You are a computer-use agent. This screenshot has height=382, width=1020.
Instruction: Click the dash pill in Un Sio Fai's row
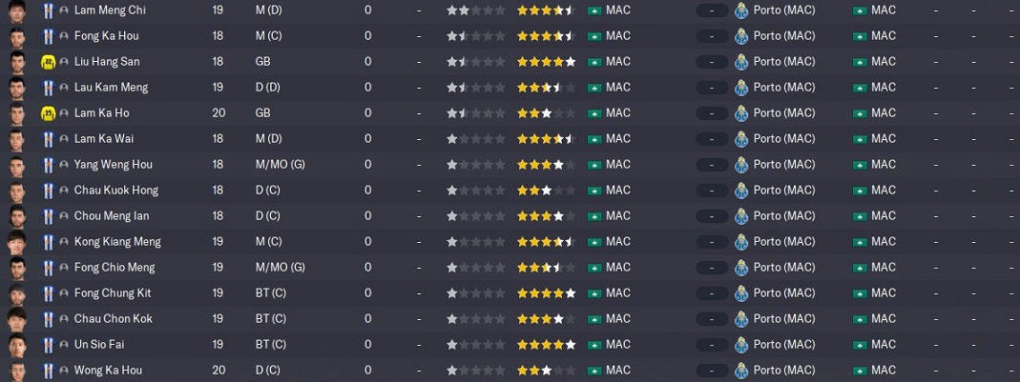(711, 345)
